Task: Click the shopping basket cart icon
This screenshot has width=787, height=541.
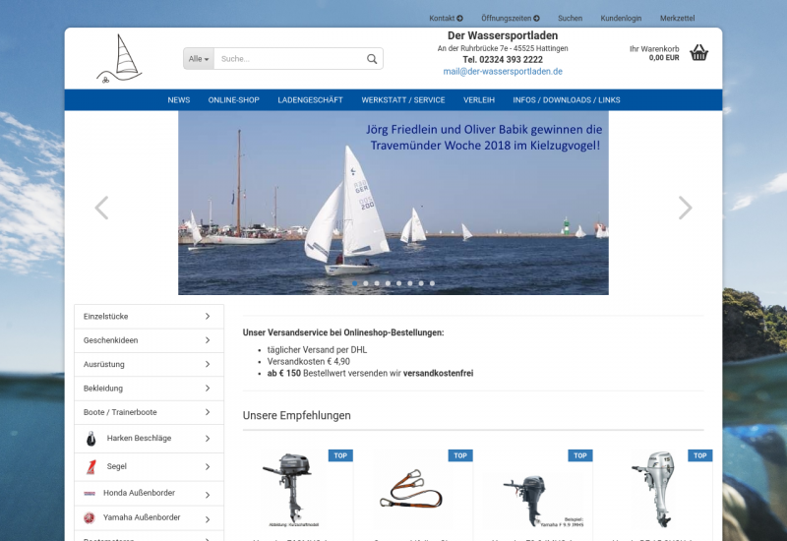Action: (698, 53)
